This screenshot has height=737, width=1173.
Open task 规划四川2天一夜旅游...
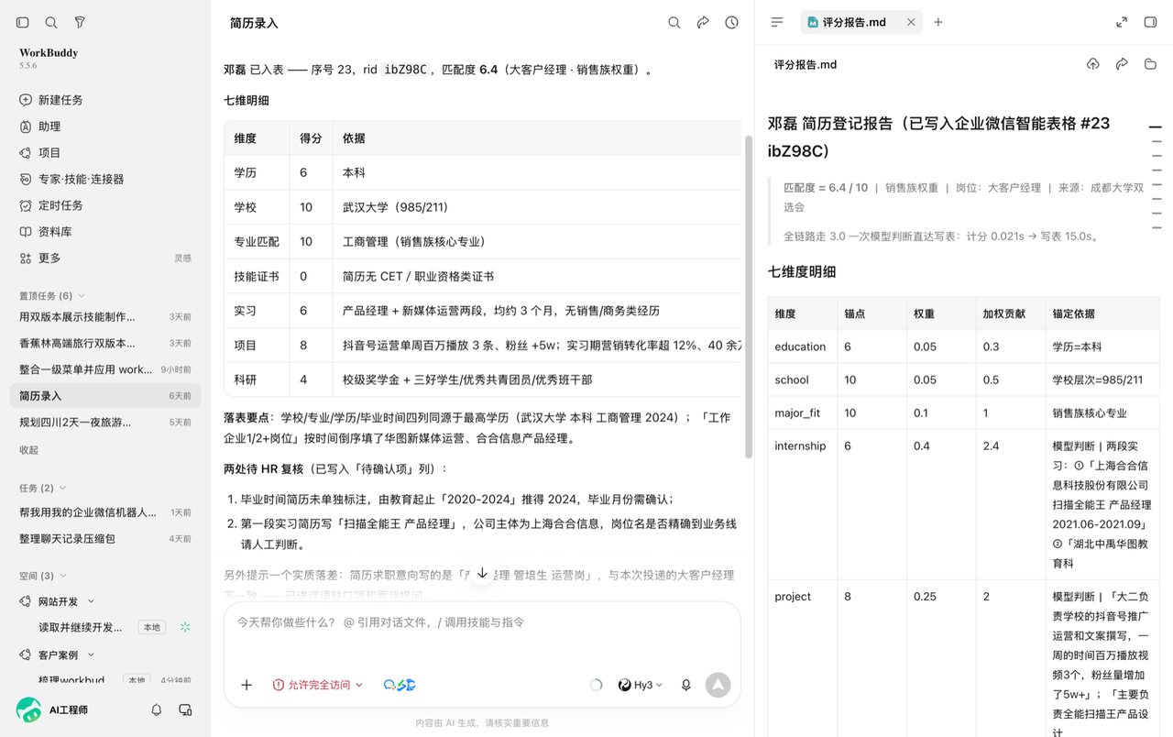[105, 423]
